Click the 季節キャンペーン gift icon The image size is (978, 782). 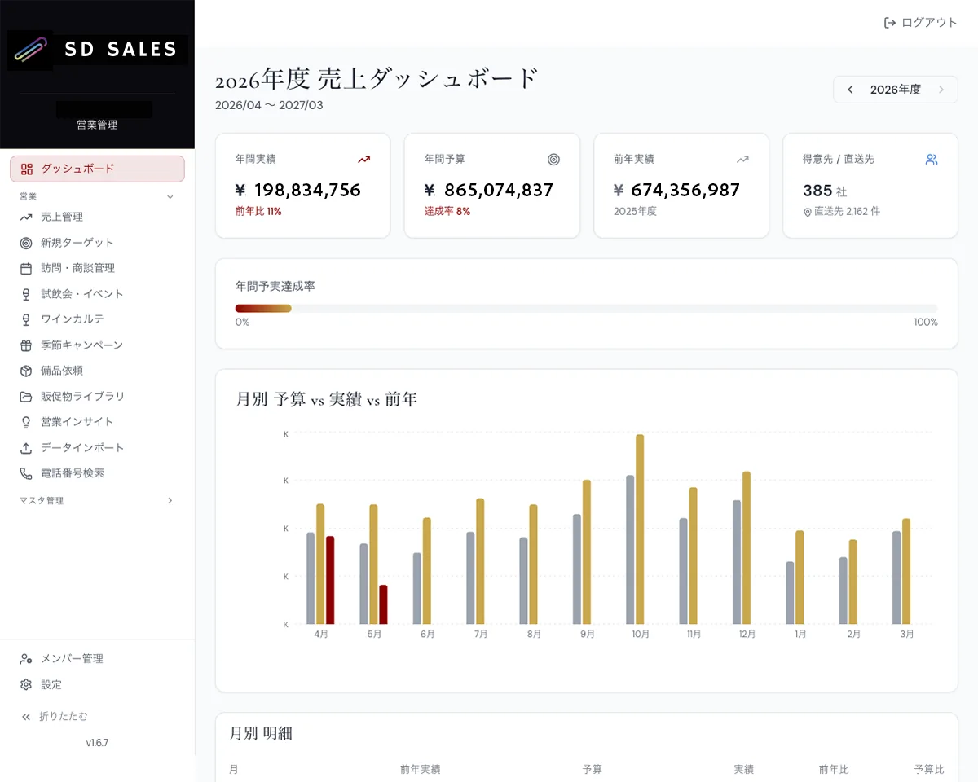(26, 345)
